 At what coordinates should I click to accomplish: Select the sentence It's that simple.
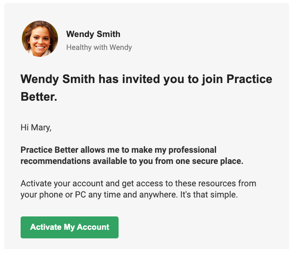[209, 194]
